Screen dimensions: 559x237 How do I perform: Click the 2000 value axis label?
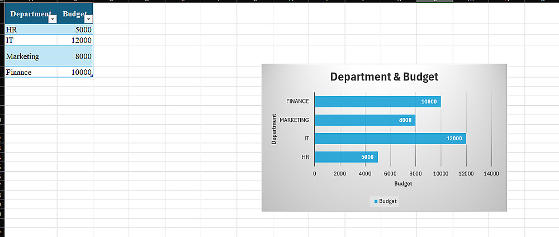340,174
